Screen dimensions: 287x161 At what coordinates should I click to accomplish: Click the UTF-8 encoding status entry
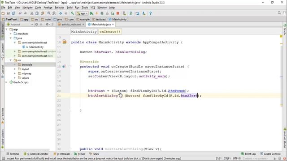click(237, 158)
